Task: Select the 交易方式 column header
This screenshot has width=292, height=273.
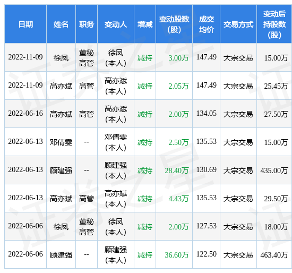Action: [x=238, y=24]
